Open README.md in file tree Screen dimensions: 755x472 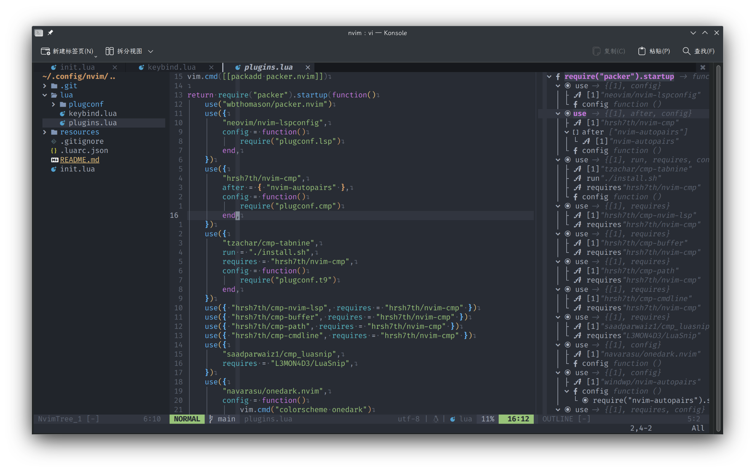(x=80, y=160)
